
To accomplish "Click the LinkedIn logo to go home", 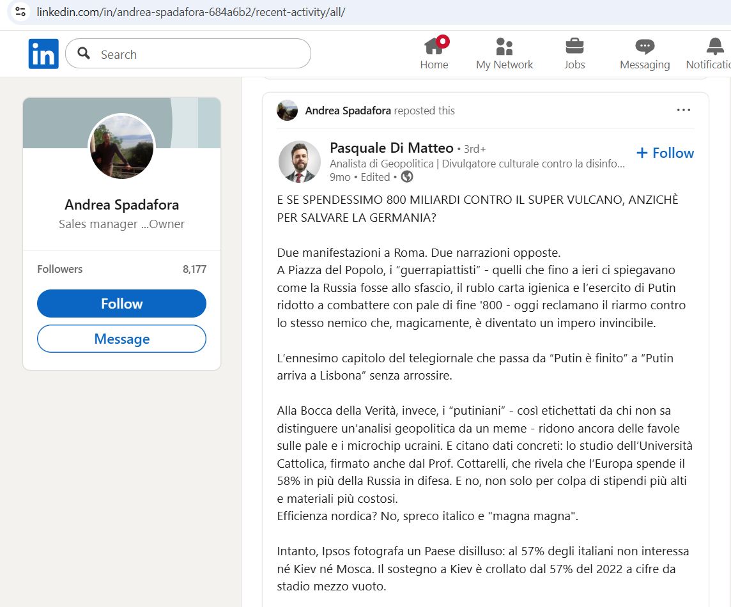I will (43, 54).
